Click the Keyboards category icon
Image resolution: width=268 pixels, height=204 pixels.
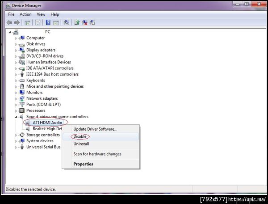[x=22, y=80]
